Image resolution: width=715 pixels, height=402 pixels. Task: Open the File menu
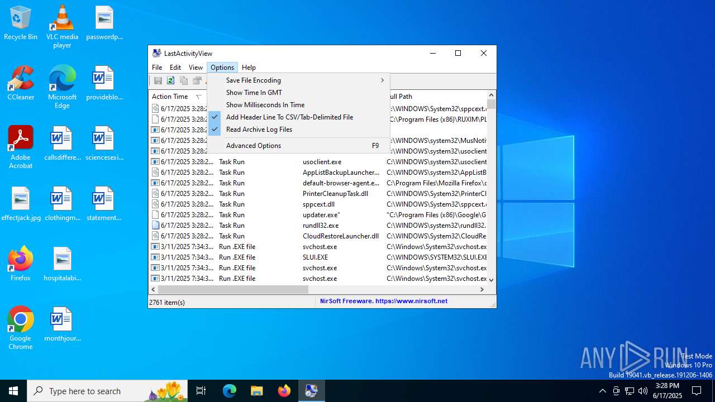(x=157, y=68)
